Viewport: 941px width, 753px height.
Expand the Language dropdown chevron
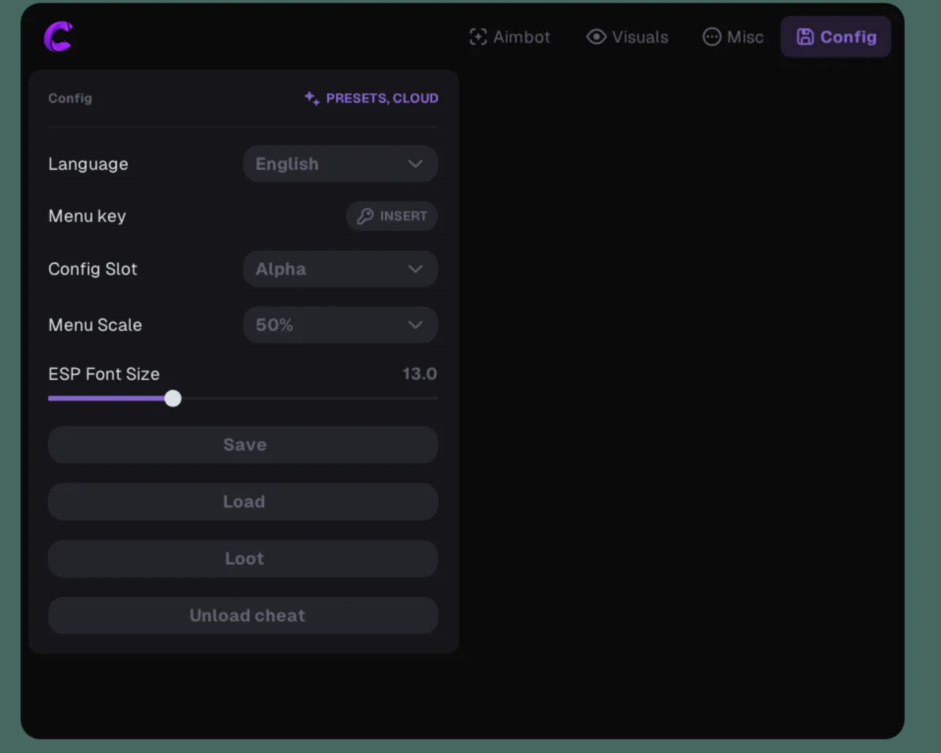pyautogui.click(x=415, y=164)
